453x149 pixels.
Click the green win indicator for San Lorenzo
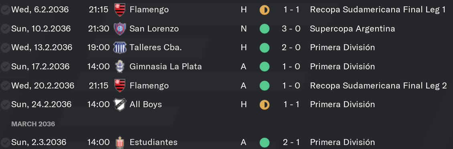pyautogui.click(x=264, y=29)
